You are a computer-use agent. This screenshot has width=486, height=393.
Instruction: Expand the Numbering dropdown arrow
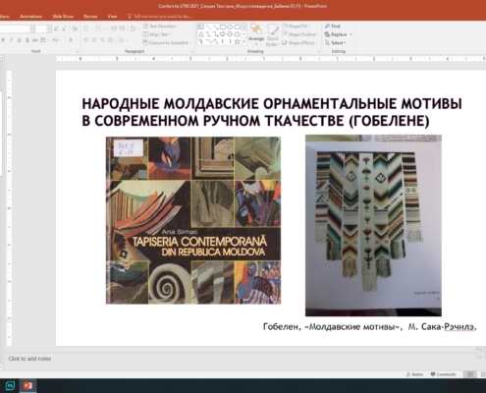pos(104,28)
